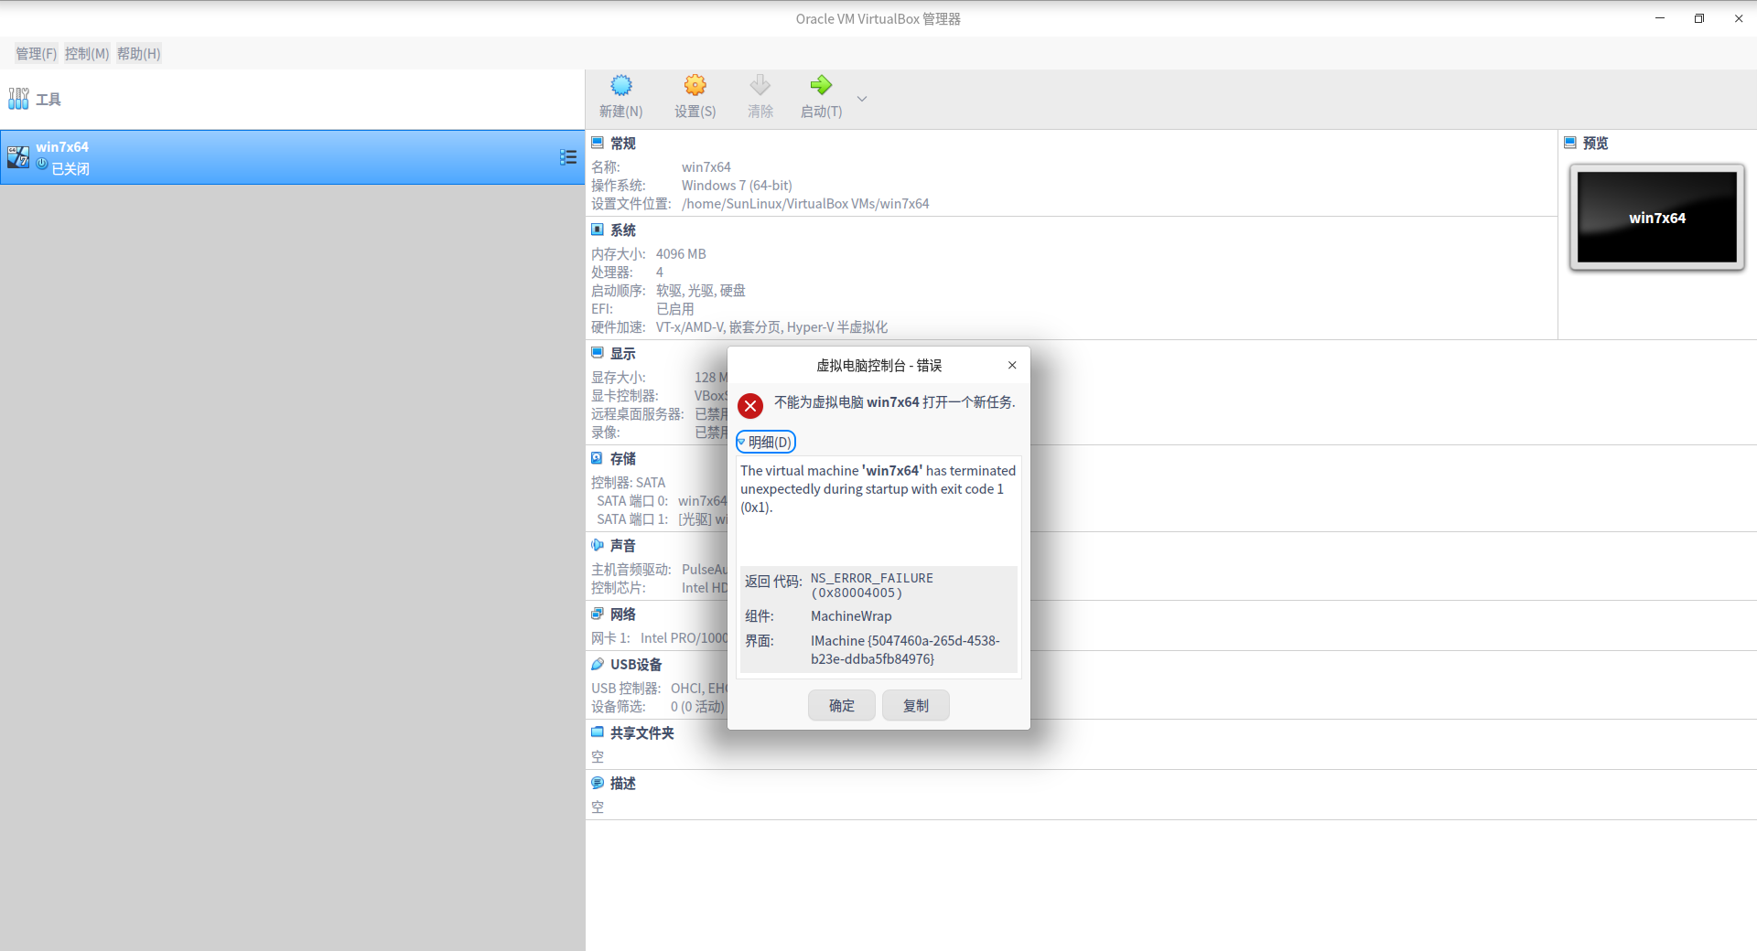This screenshot has height=951, width=1757.
Task: Click the 已关闭 powered-off status text
Action: pyautogui.click(x=70, y=169)
